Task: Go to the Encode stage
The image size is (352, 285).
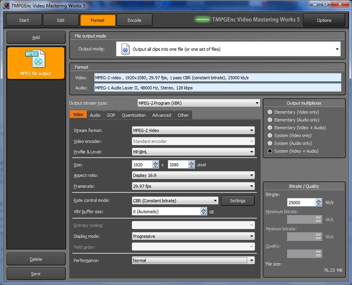Action: pyautogui.click(x=135, y=20)
